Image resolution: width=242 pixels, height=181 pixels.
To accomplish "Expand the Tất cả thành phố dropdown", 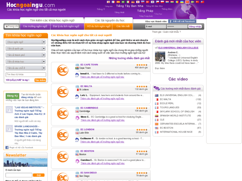I will pos(26,55).
